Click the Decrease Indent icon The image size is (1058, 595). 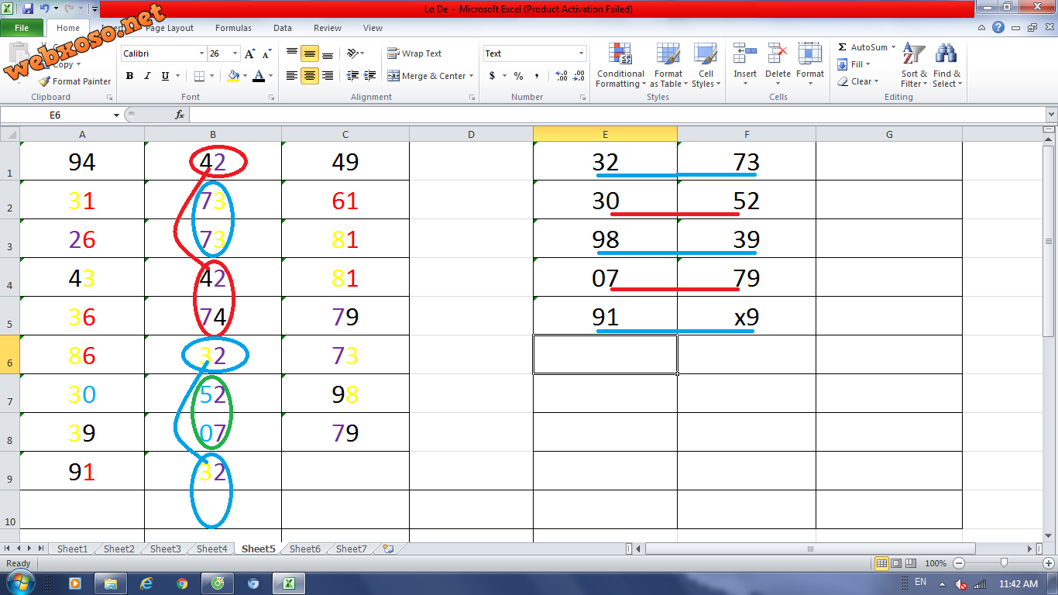click(x=352, y=76)
